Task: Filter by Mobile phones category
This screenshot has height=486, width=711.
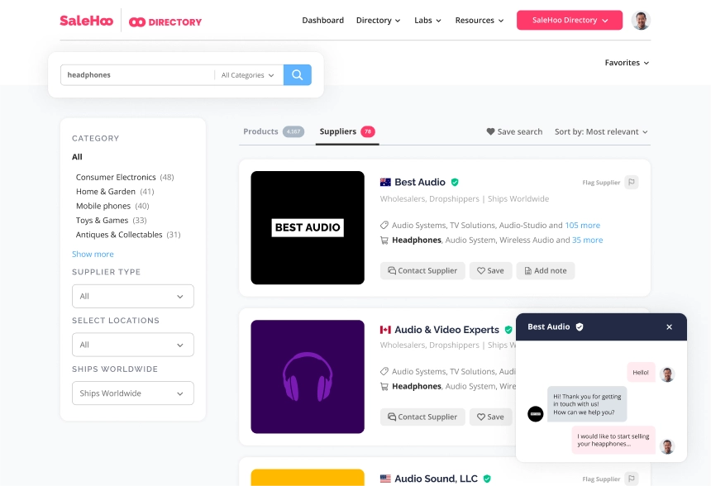Action: [112, 207]
